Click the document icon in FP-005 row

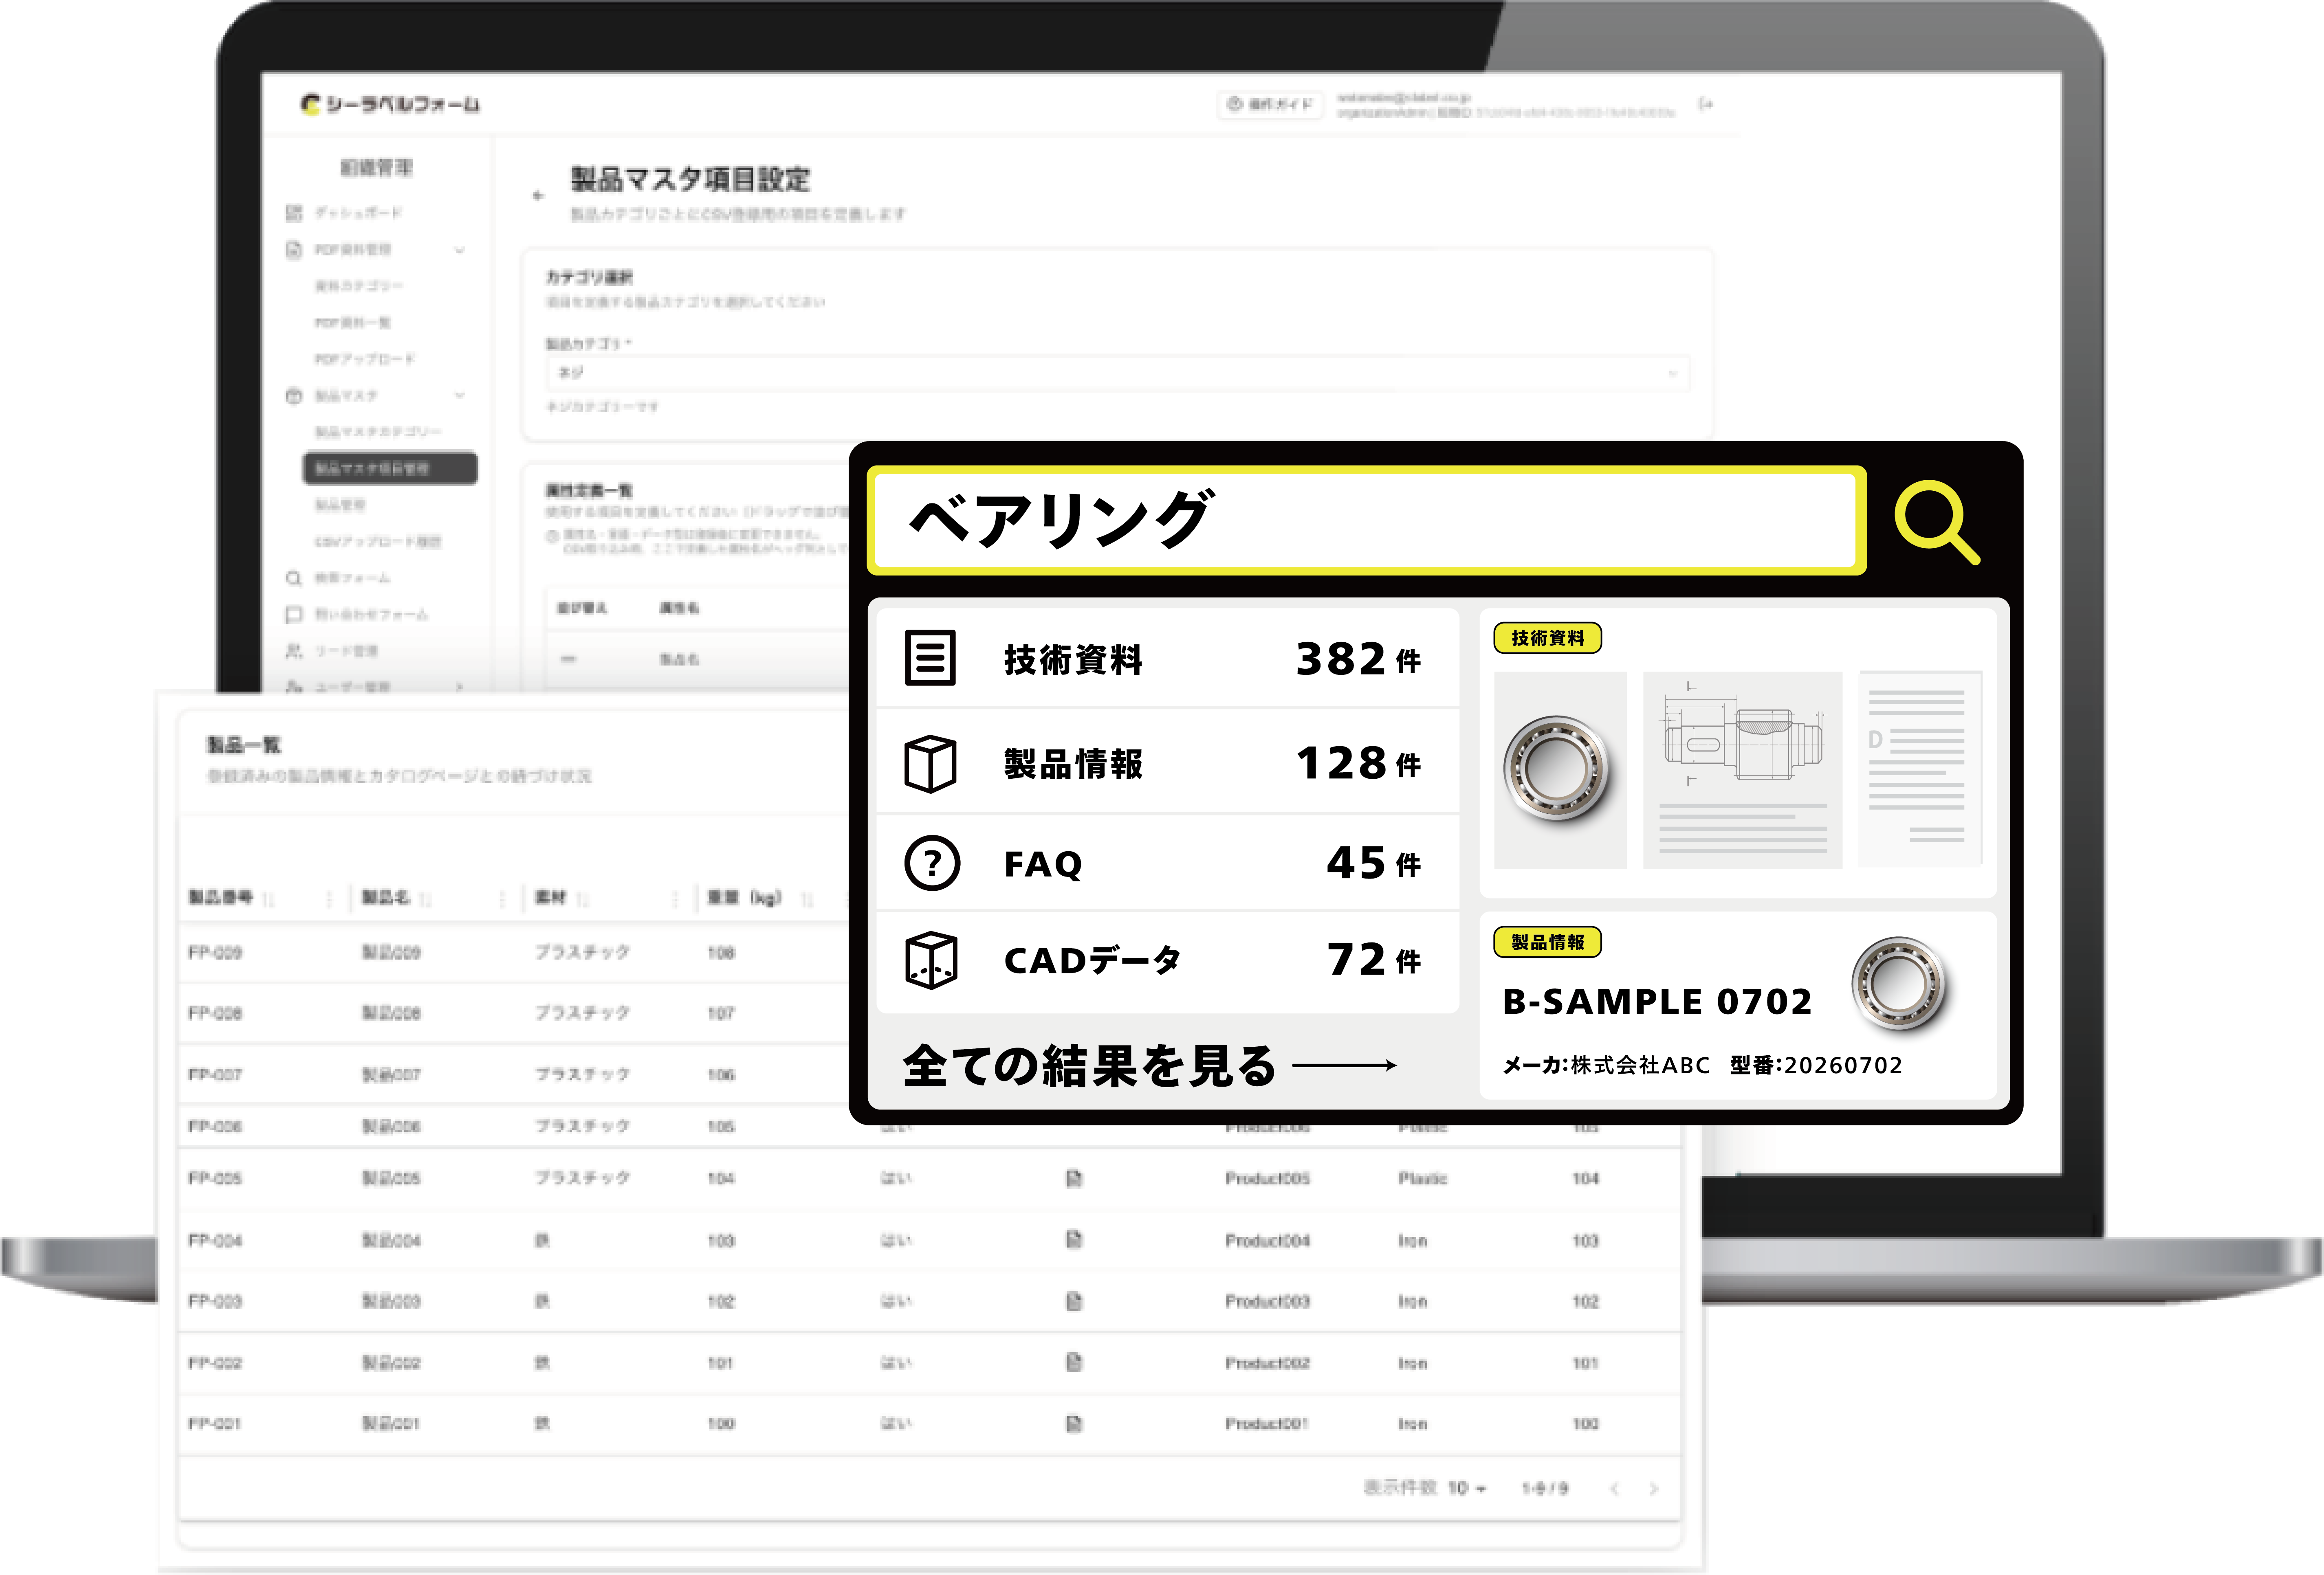[x=1073, y=1178]
